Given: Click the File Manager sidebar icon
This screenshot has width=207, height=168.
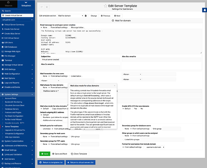Looking at the screenshot, I should tap(3, 55).
